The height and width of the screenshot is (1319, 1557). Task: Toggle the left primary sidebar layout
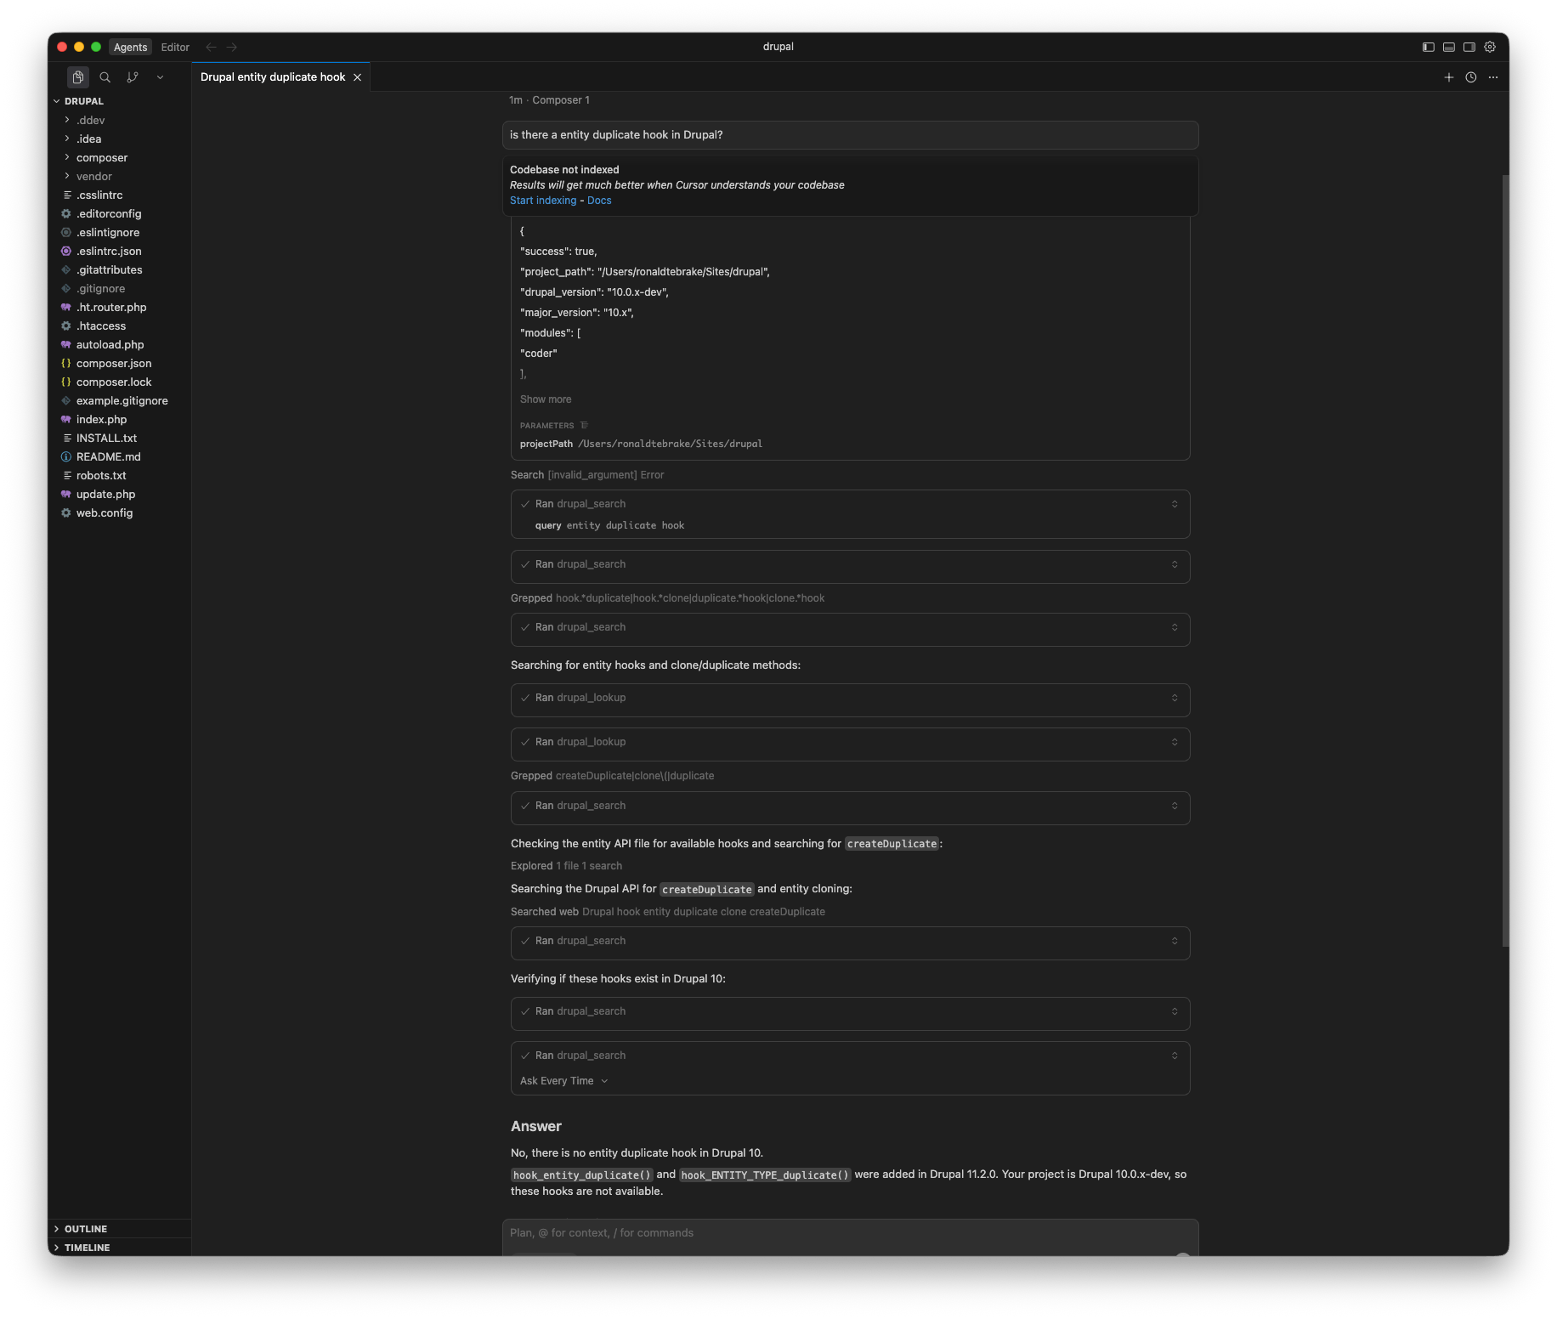(1429, 48)
